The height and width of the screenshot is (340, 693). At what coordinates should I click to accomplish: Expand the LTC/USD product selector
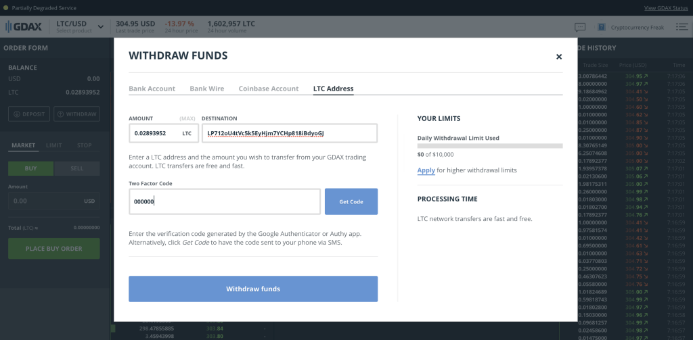coord(101,27)
